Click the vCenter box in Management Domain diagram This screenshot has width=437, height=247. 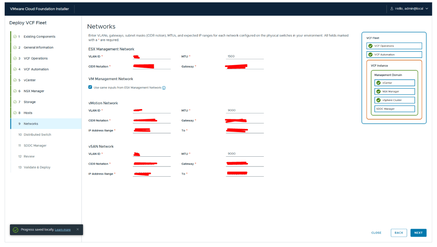pos(394,83)
